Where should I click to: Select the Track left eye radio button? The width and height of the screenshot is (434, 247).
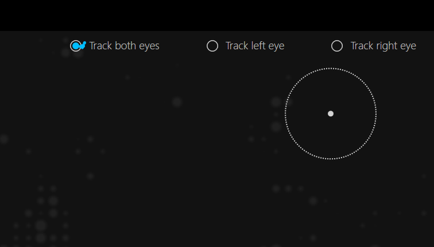[x=212, y=46]
